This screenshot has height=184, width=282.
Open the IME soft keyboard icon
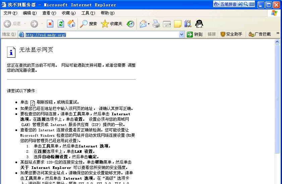pos(252,4)
